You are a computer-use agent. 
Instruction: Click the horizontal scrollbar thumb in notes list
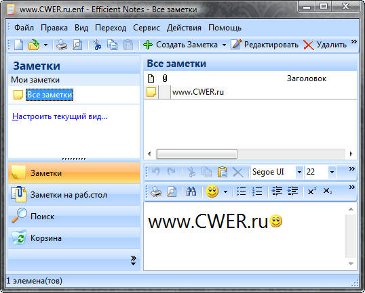(197, 154)
